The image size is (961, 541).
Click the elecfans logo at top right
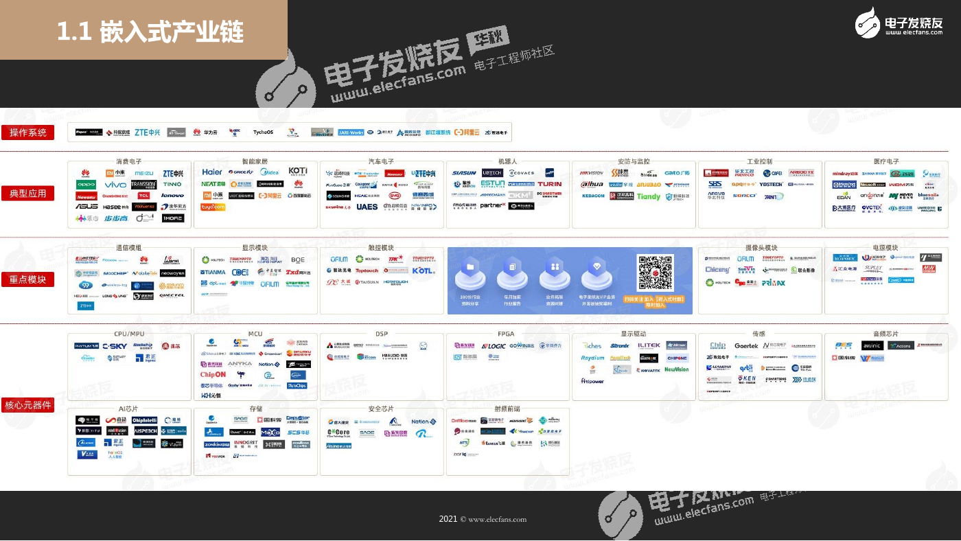click(898, 25)
